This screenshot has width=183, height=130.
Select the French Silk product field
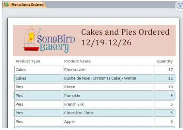click(108, 104)
